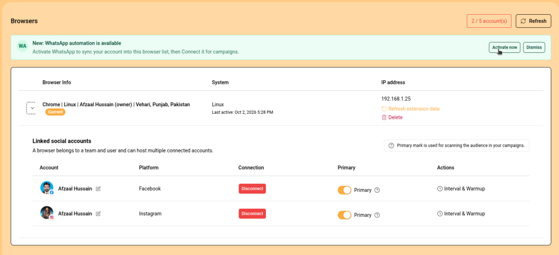Click the Refresh button at top right
Screen dimensions: 559x255
[533, 21]
